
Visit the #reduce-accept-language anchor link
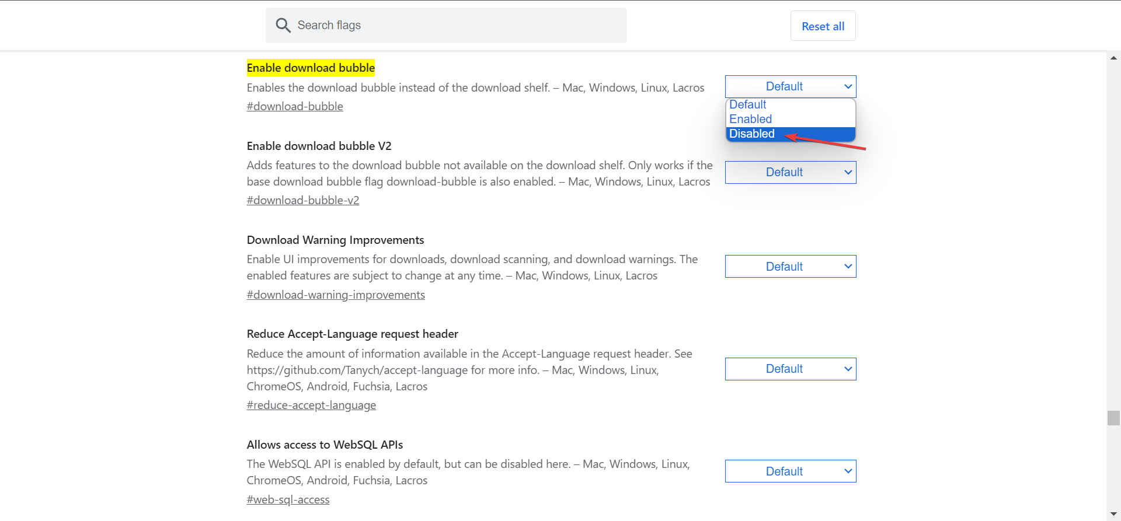[311, 405]
